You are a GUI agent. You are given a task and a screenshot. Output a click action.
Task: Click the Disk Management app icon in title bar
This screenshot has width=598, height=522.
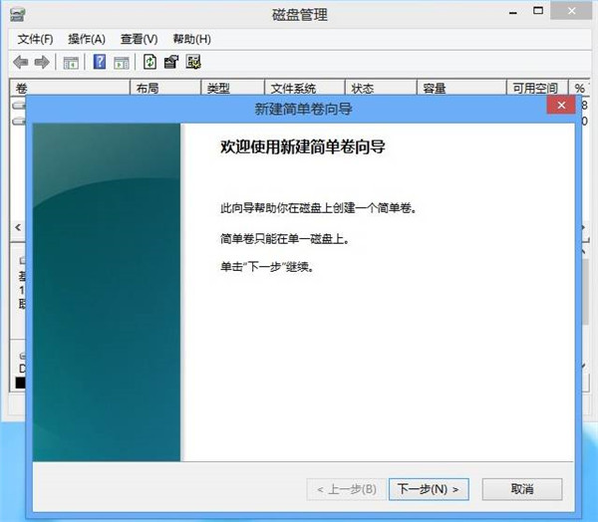tap(18, 15)
